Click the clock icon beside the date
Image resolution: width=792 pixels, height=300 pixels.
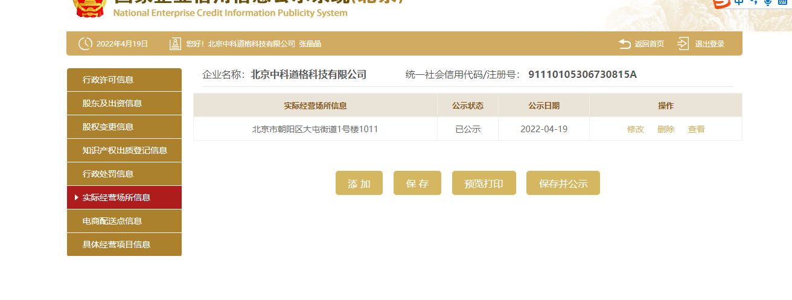click(85, 43)
